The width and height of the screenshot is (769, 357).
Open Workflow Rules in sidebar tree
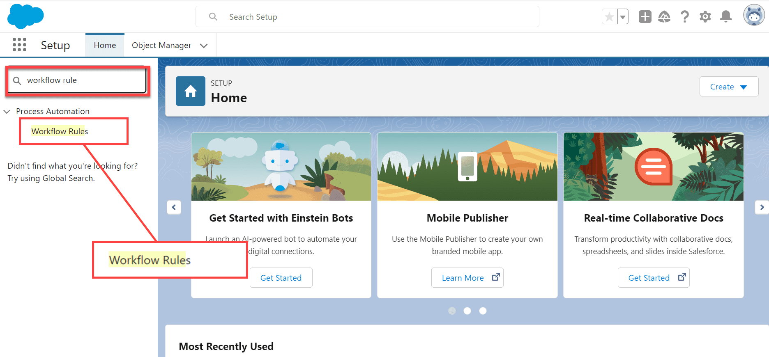pyautogui.click(x=60, y=131)
